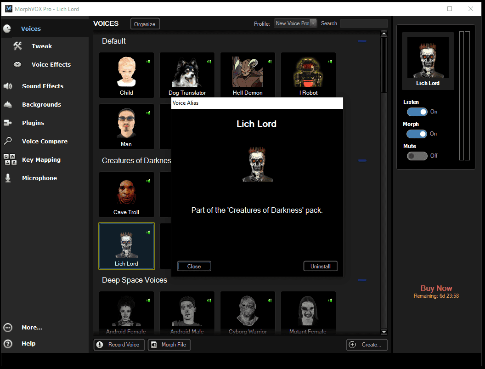Click the More... ellipsis icon

coord(8,327)
